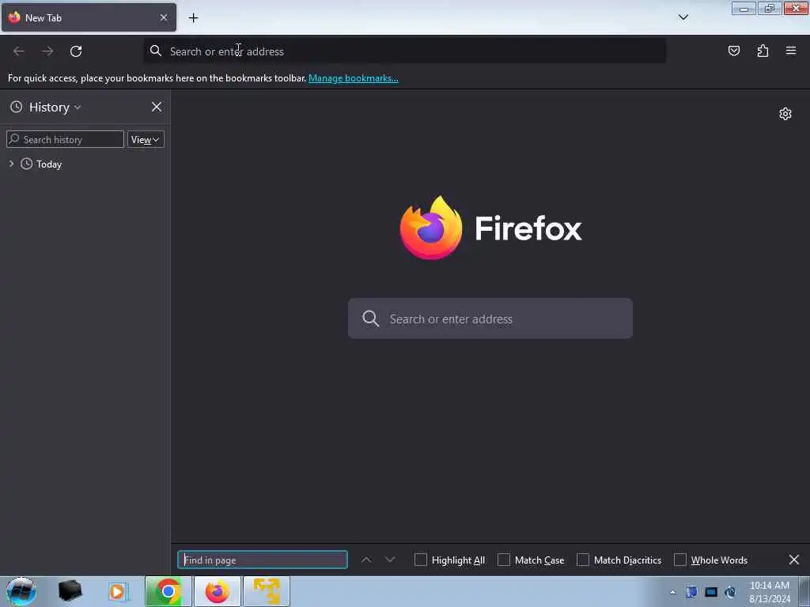Enable Highlight All checkbox
The image size is (810, 607).
click(421, 560)
